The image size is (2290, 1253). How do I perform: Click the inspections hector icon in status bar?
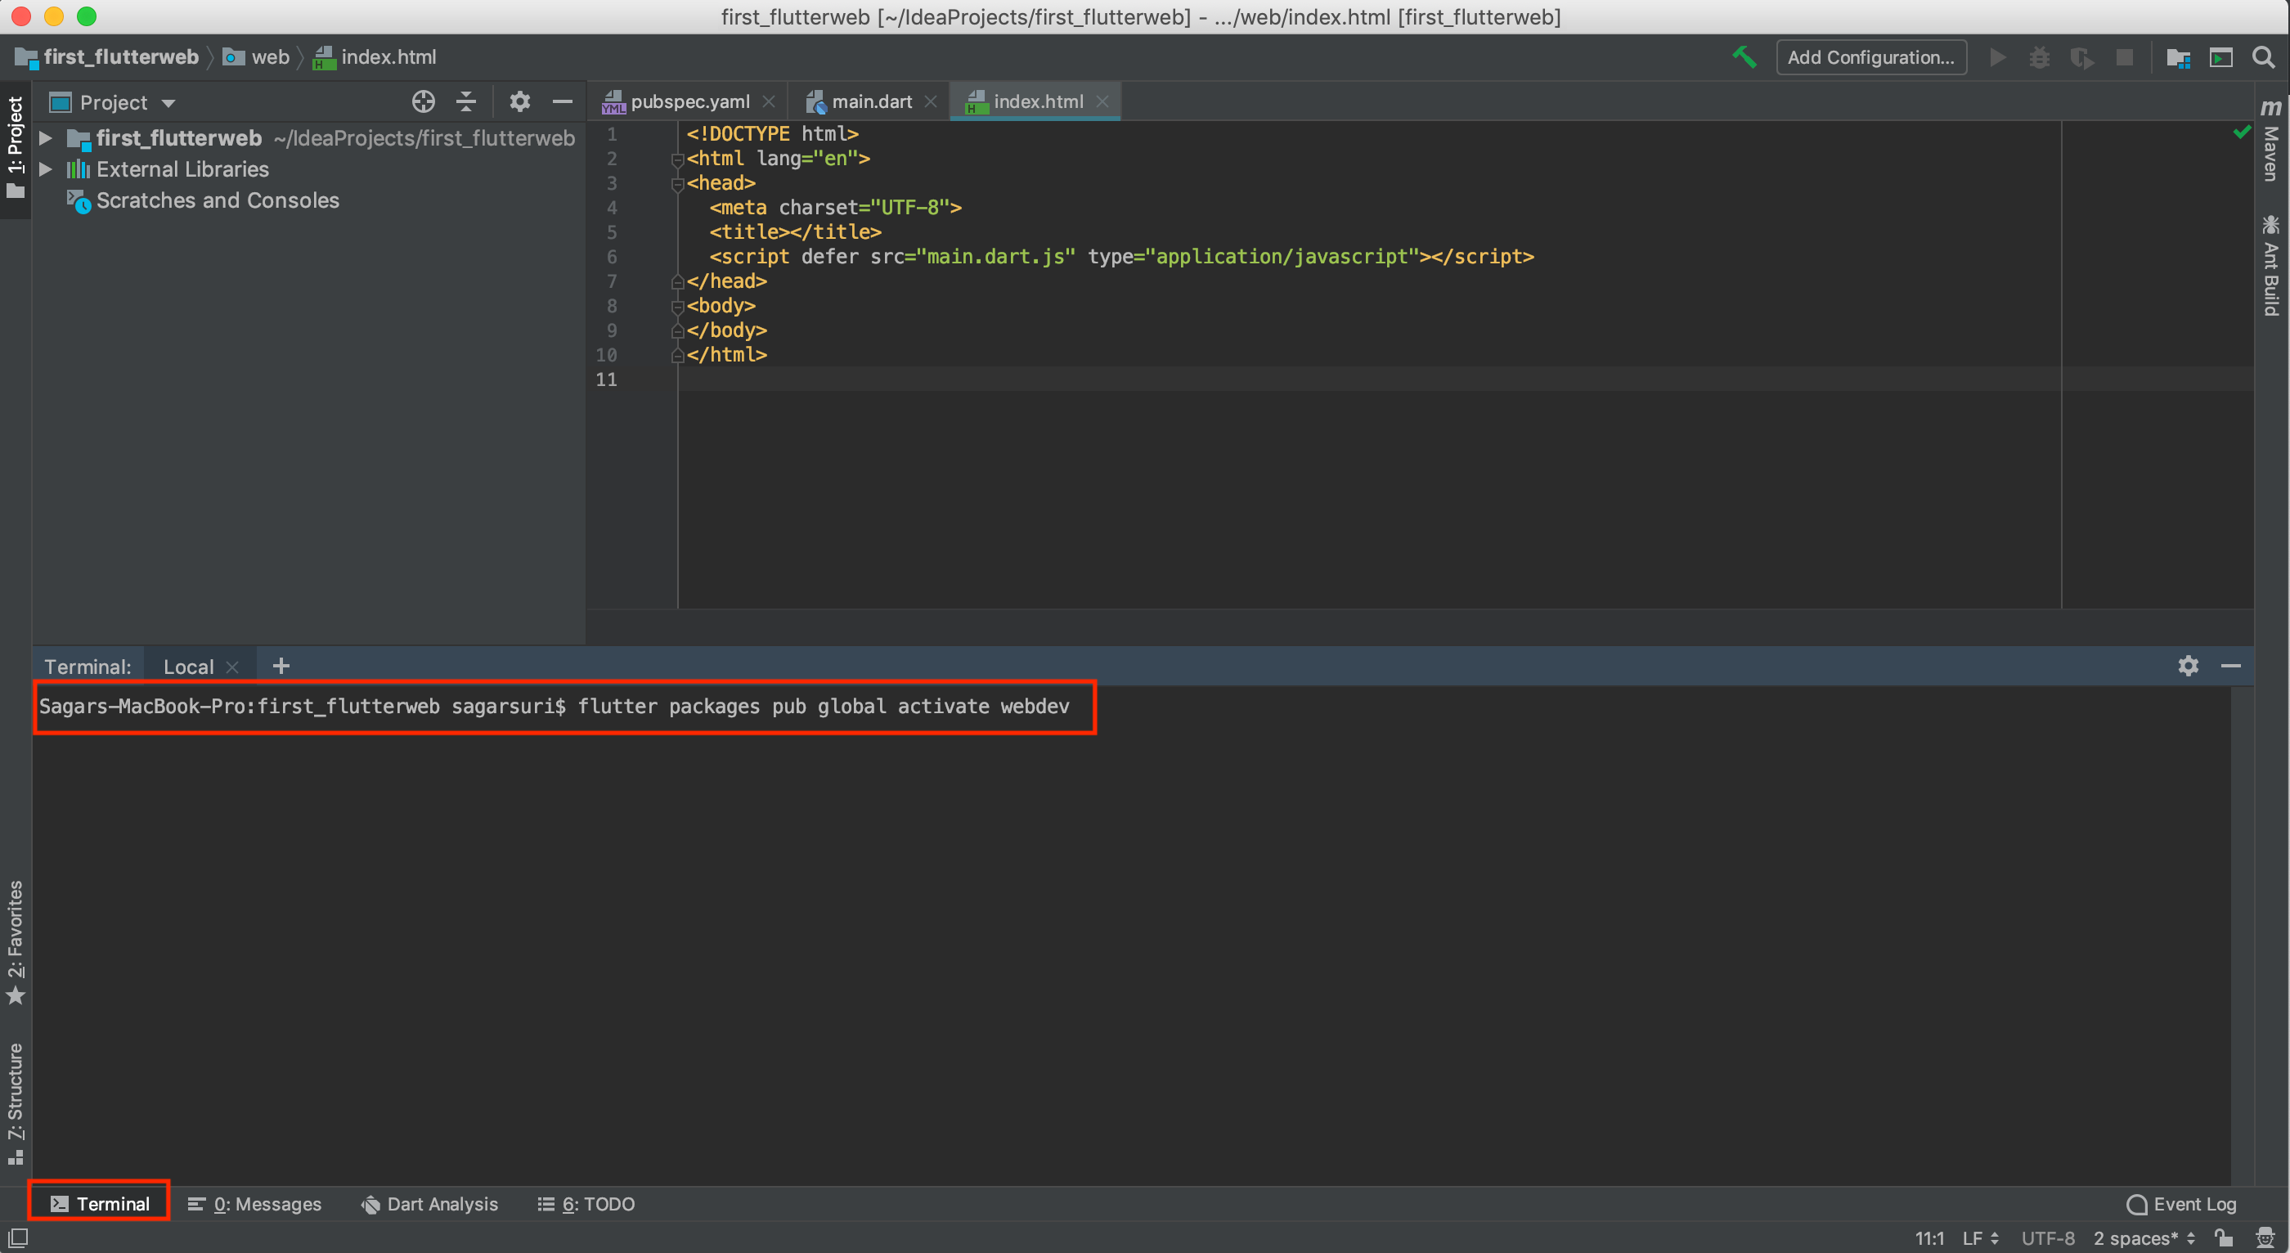coord(2265,1237)
